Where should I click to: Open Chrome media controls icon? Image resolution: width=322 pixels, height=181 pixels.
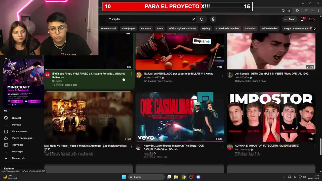pos(306,11)
